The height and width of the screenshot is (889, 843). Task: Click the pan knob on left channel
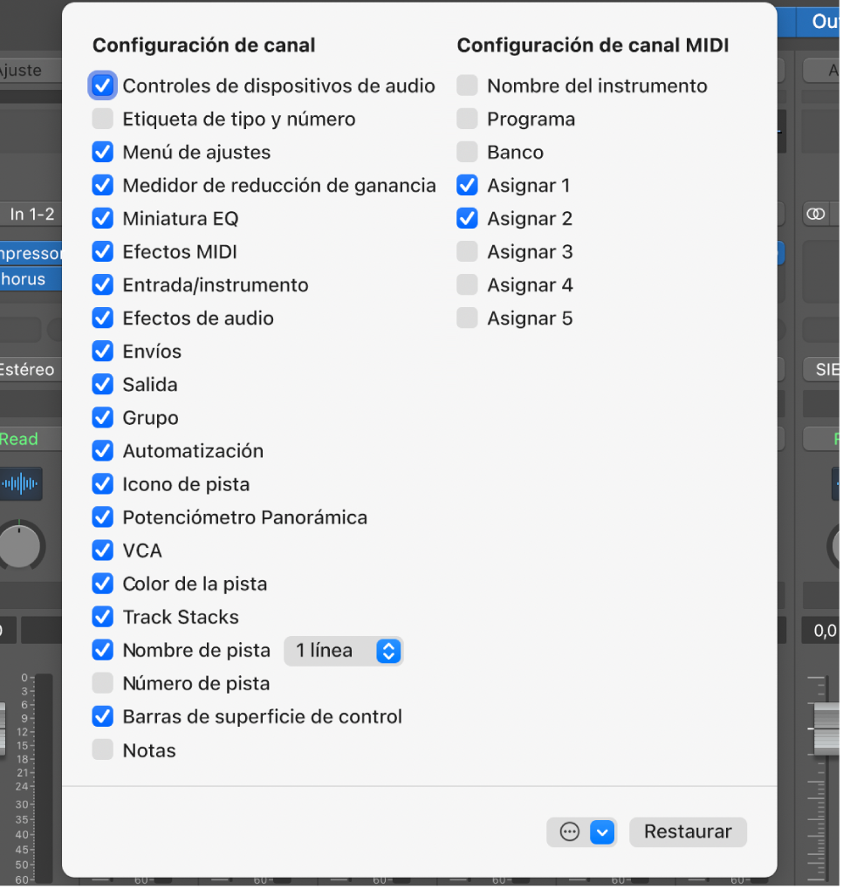click(x=19, y=545)
